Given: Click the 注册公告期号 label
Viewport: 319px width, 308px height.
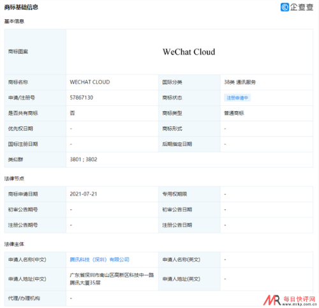Looking at the screenshot, I should (23, 225).
